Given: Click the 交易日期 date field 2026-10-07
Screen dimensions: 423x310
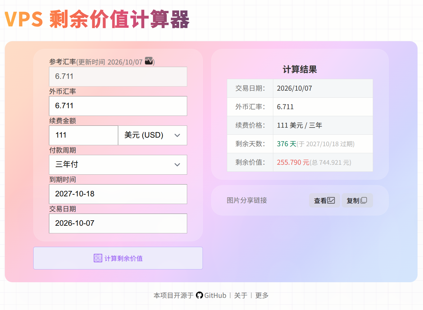Looking at the screenshot, I should [x=118, y=223].
